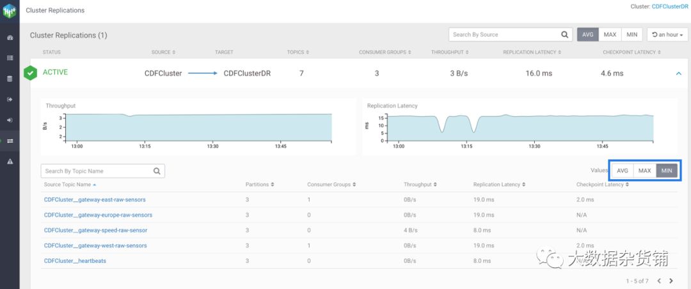The image size is (691, 289).
Task: Open the Topics database sidebar icon
Action: pos(10,79)
